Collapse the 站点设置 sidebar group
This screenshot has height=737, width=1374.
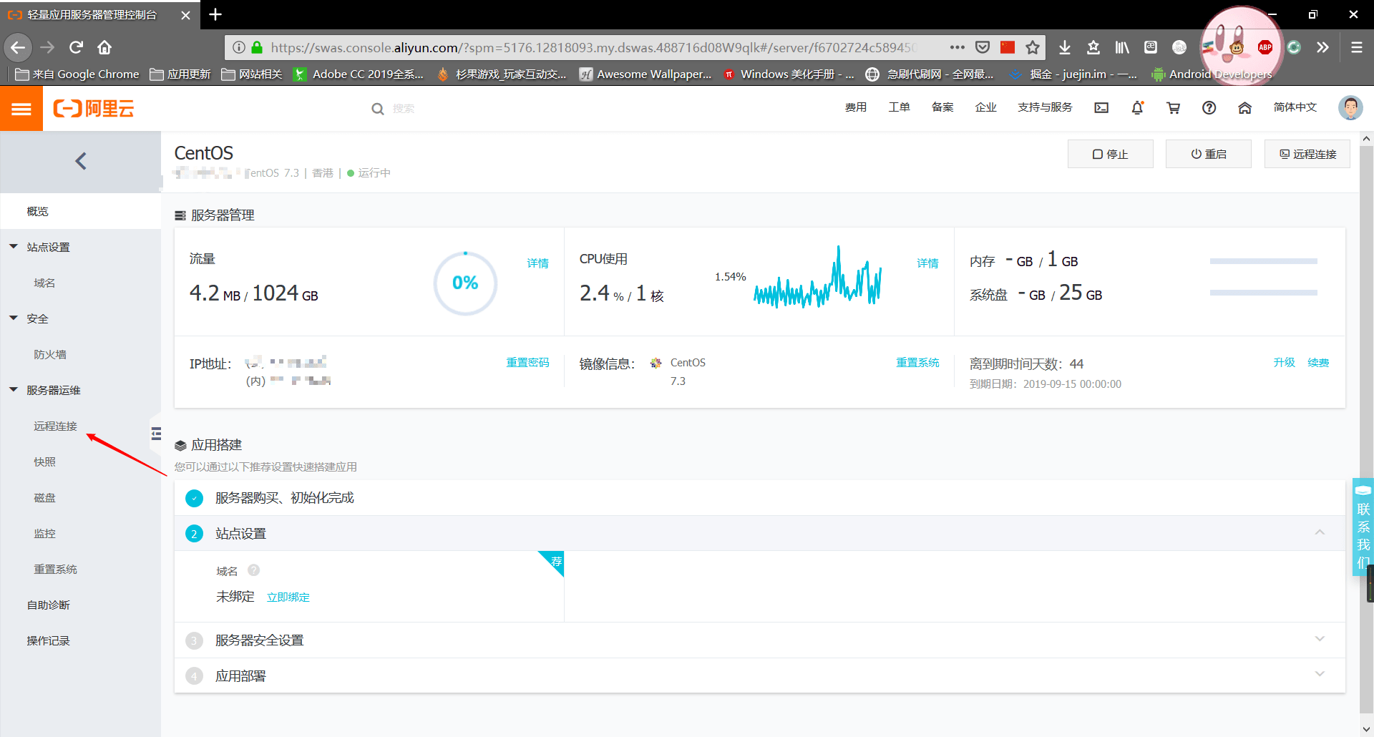pyautogui.click(x=14, y=247)
